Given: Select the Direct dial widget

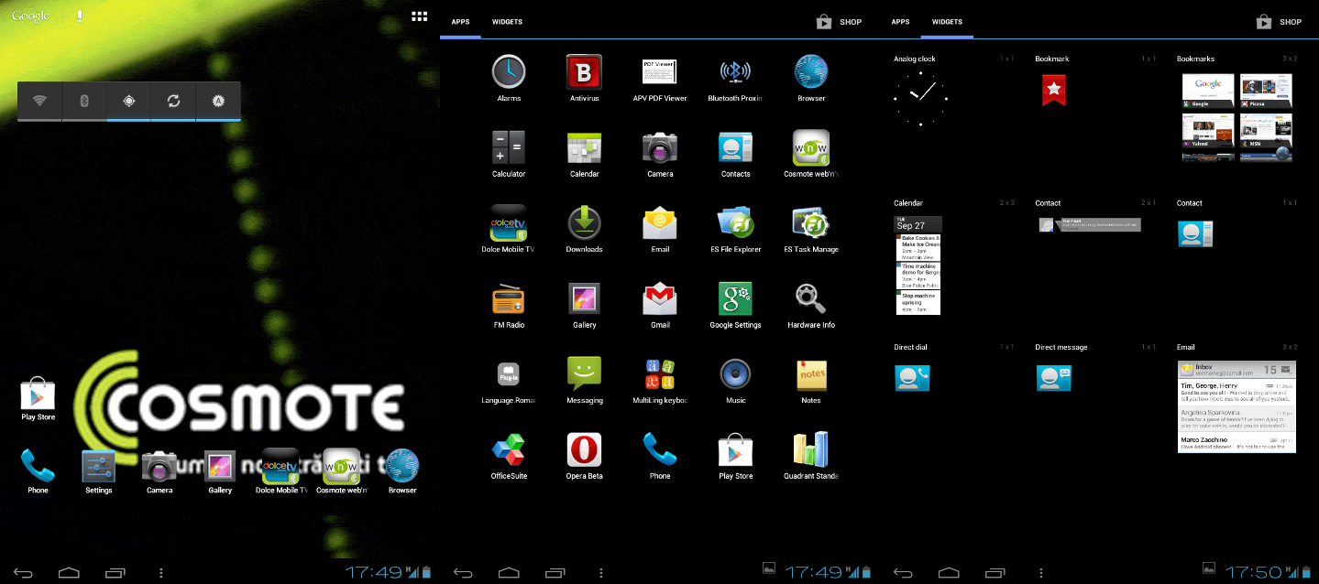Looking at the screenshot, I should (912, 377).
